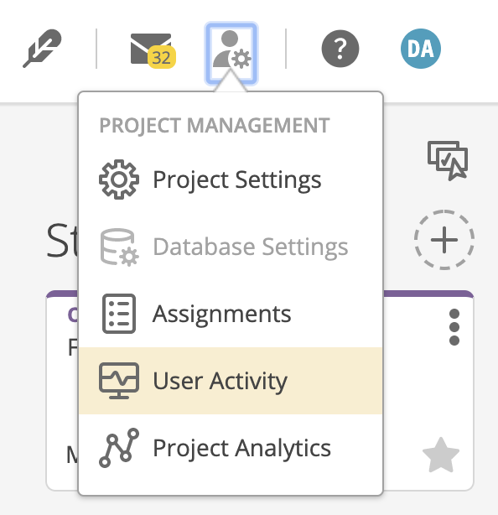Screen dimensions: 498x515
Task: Toggle the favorite star on the card
Action: tap(441, 455)
